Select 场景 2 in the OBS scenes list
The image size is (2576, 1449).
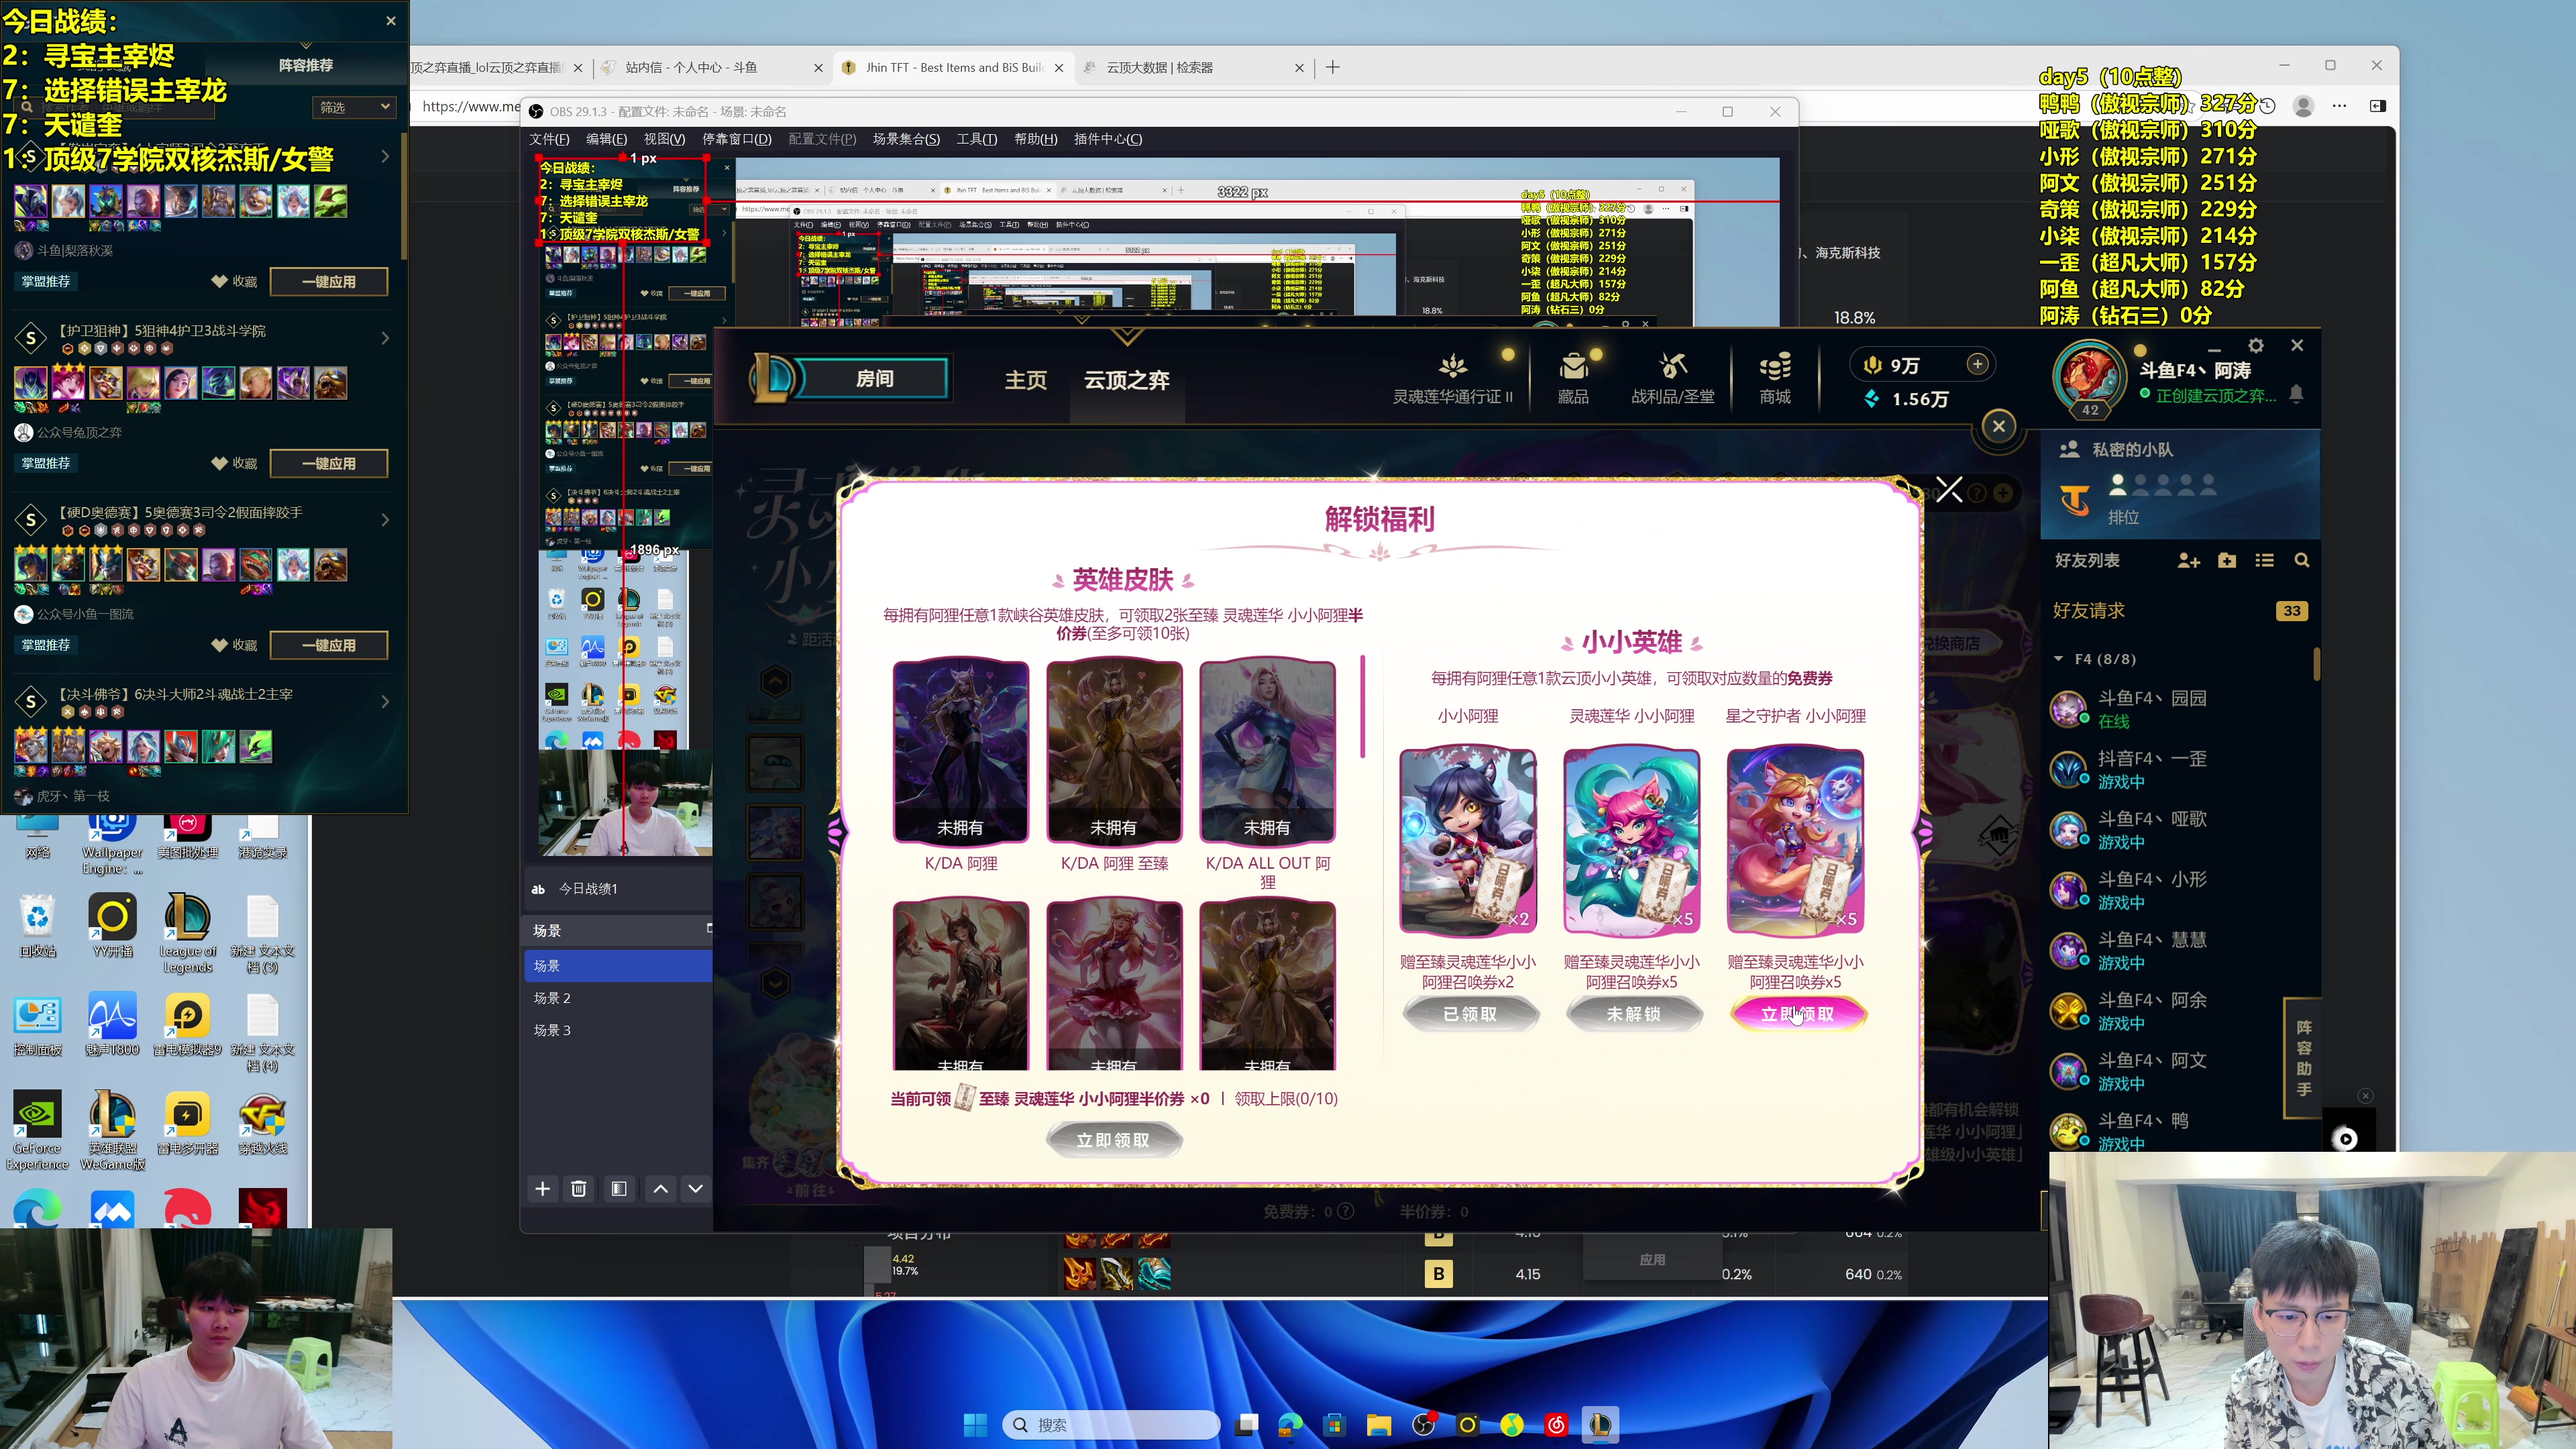(x=617, y=998)
